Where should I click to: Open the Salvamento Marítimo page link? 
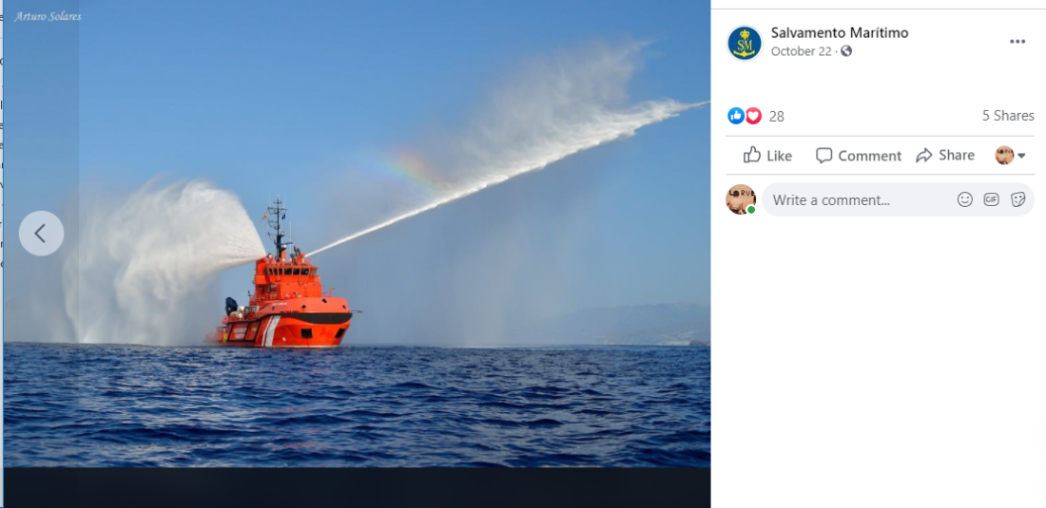click(840, 32)
